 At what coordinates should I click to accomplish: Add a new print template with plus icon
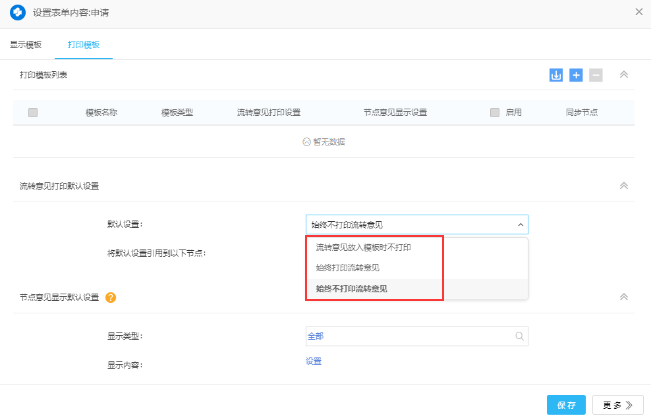[x=576, y=75]
